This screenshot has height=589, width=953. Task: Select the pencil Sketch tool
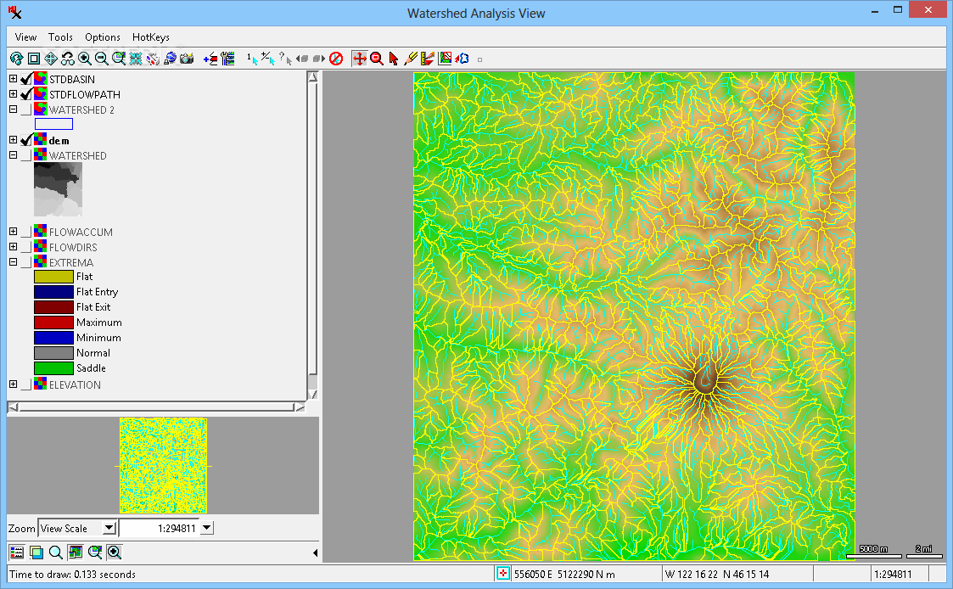(x=411, y=59)
